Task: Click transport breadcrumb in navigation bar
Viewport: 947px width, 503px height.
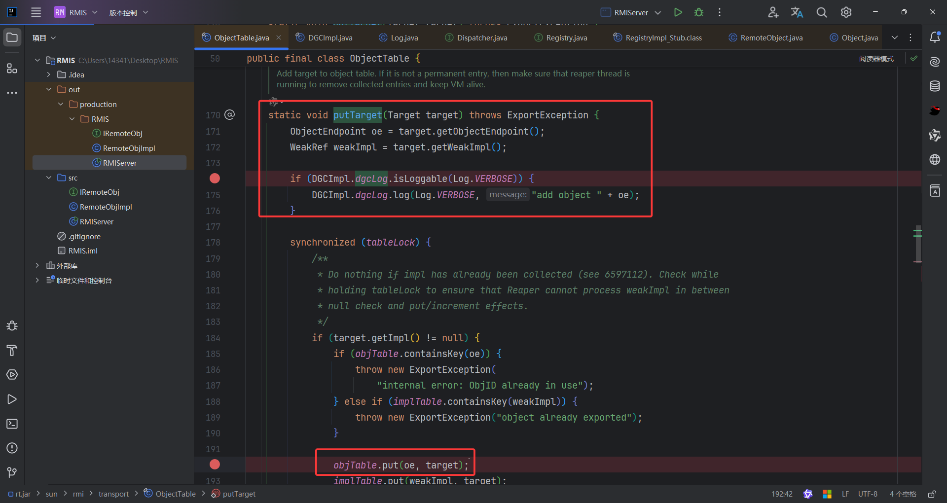Action: tap(113, 494)
